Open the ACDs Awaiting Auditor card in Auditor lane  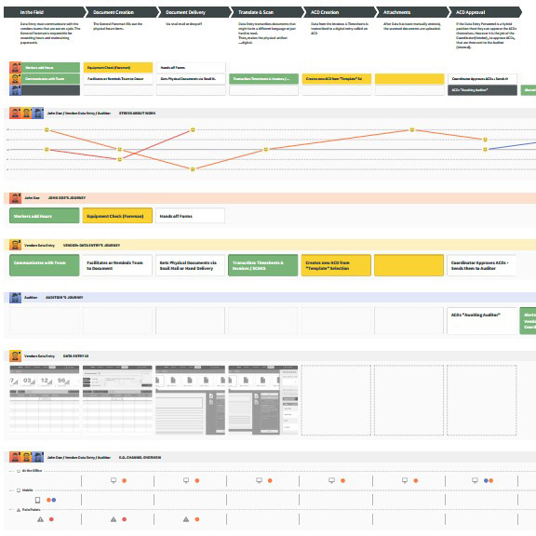482,321
